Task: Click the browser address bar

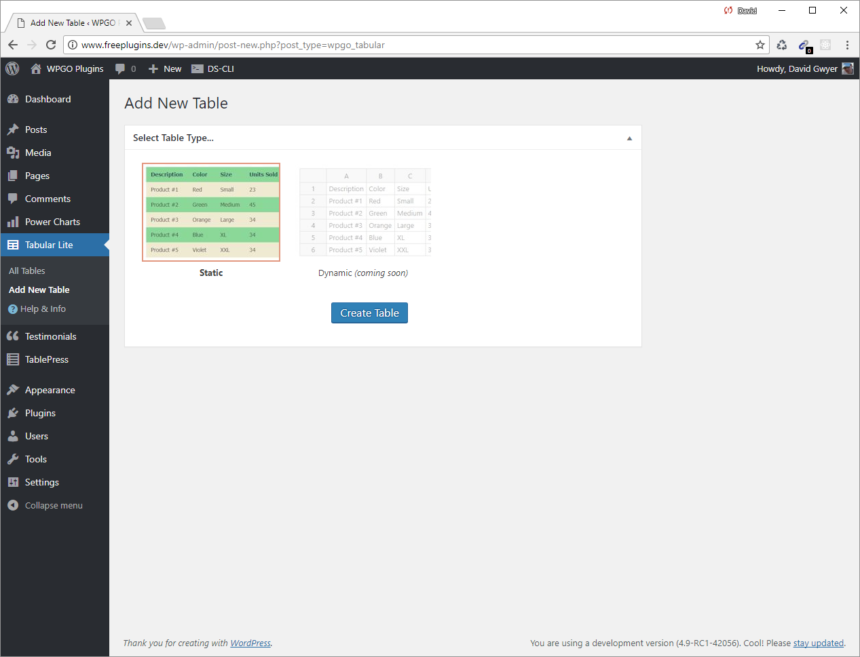Action: (417, 45)
